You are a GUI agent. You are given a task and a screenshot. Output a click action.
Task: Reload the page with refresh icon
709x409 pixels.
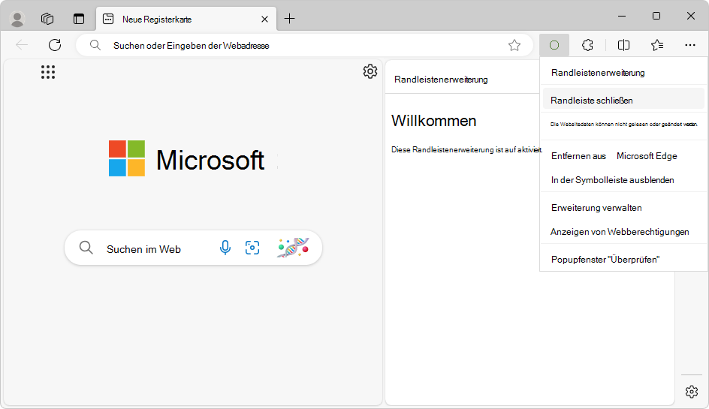point(55,45)
